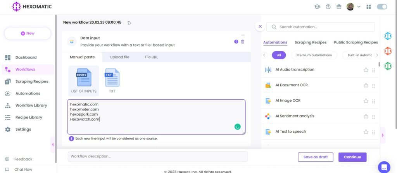
Task: Choose the TXT input type
Action: 112,81
